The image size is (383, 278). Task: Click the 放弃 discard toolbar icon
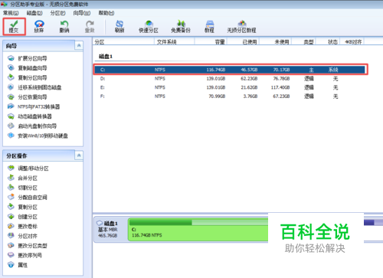pos(39,26)
